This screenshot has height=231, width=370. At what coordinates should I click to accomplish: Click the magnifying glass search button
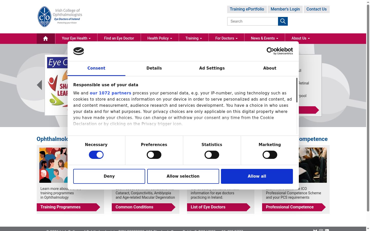(283, 21)
